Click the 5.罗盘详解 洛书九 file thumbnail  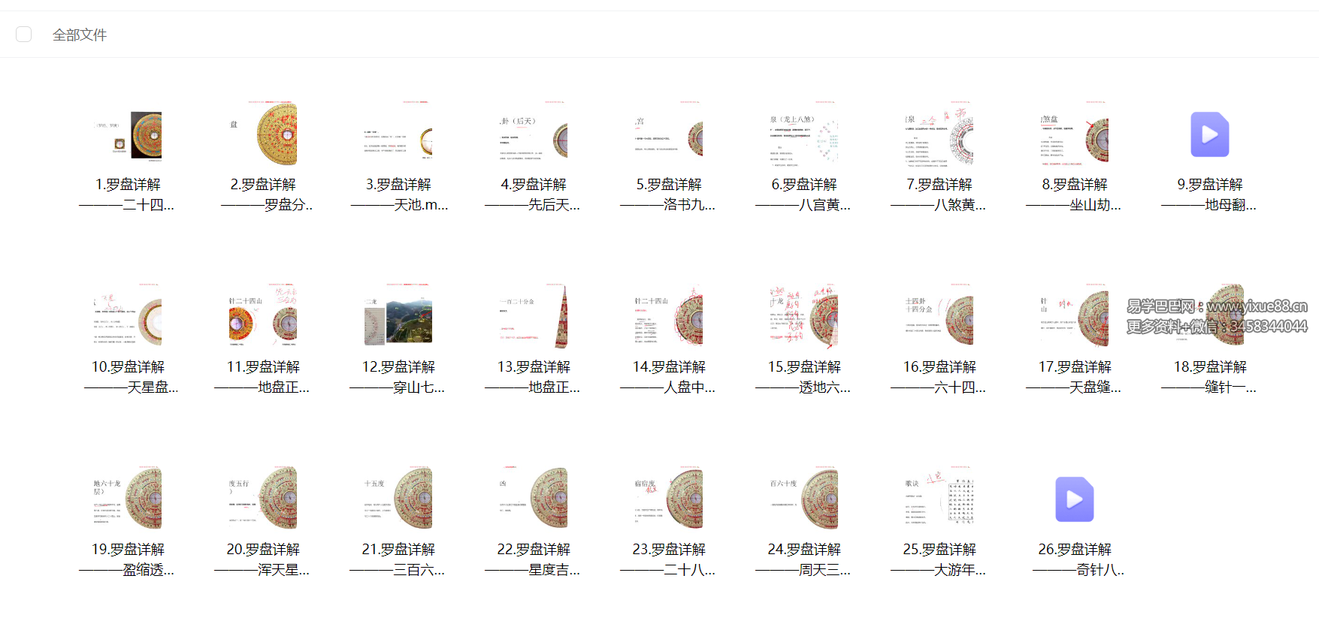tap(669, 135)
